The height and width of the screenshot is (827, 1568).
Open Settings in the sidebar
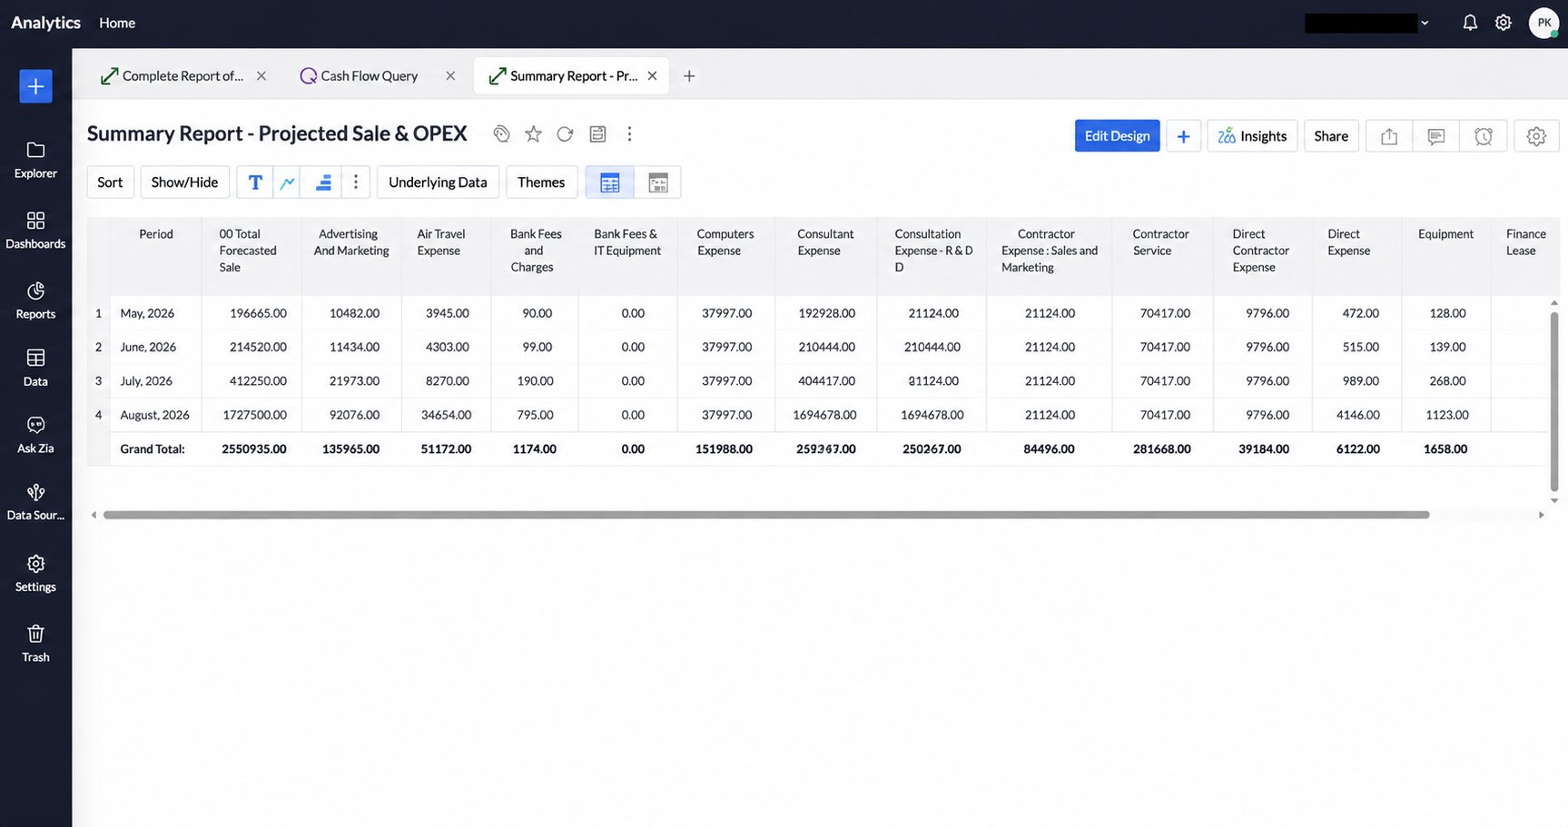tap(35, 574)
